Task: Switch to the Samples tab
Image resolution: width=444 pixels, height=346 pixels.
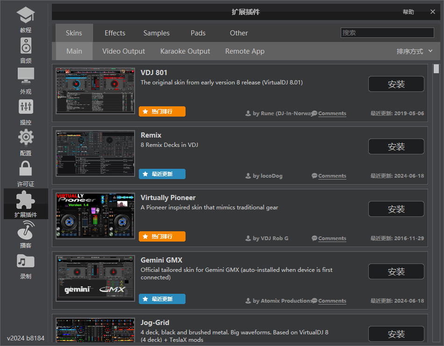Action: coord(157,33)
